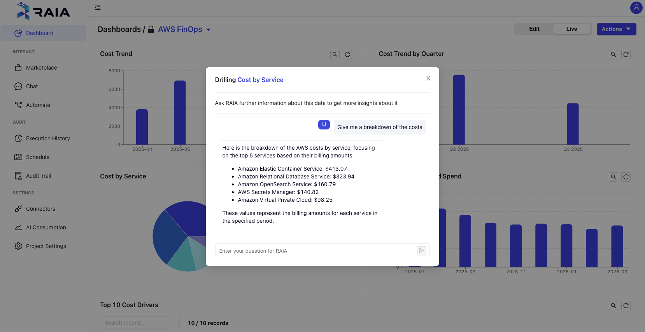Switch dashboard to Edit mode
645x332 pixels.
[x=534, y=29]
